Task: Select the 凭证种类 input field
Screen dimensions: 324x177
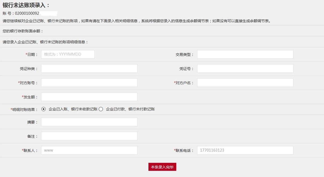Action: click(x=89, y=69)
